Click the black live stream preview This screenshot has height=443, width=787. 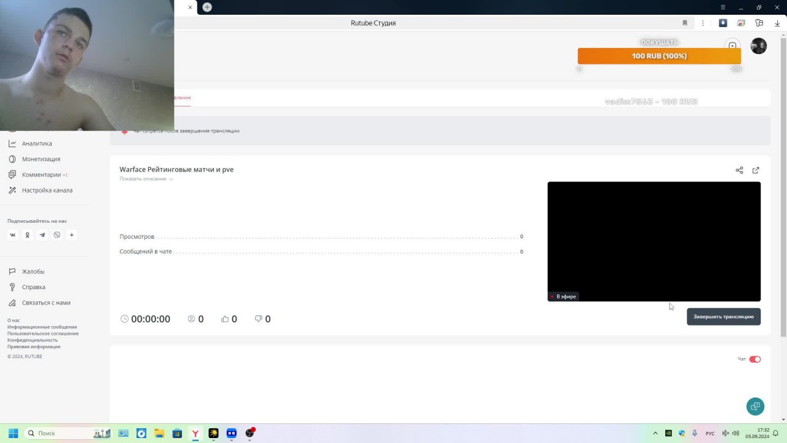654,241
